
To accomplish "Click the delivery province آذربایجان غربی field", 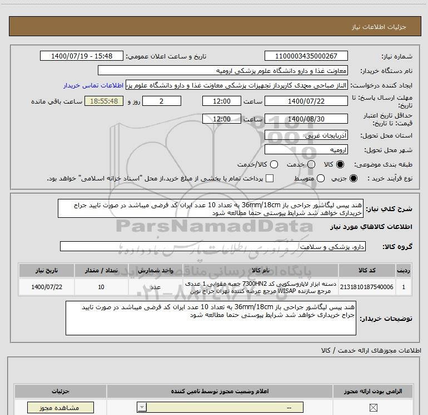I will click(x=306, y=135).
